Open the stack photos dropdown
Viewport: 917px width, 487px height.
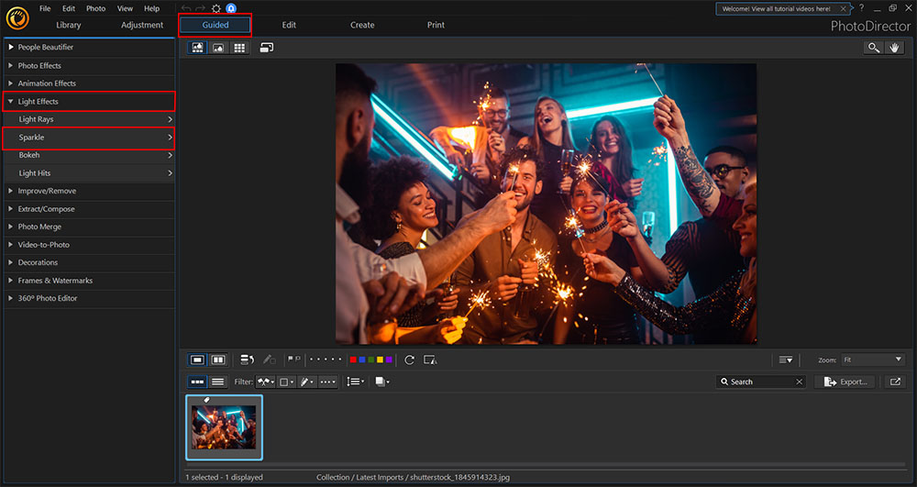click(381, 382)
